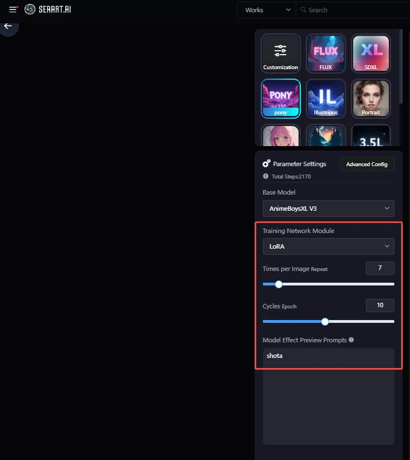Select the Customization training preset
This screenshot has width=410, height=460.
click(x=280, y=54)
